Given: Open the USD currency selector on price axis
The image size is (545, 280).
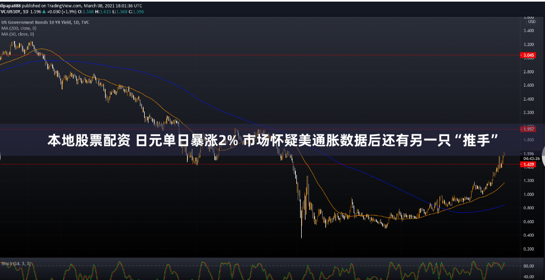Looking at the screenshot, I should [x=531, y=22].
